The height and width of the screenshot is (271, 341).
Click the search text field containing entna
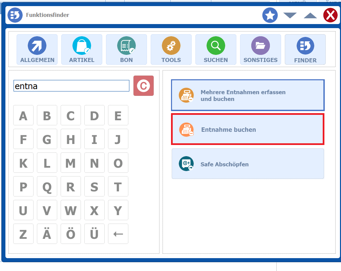pyautogui.click(x=71, y=86)
